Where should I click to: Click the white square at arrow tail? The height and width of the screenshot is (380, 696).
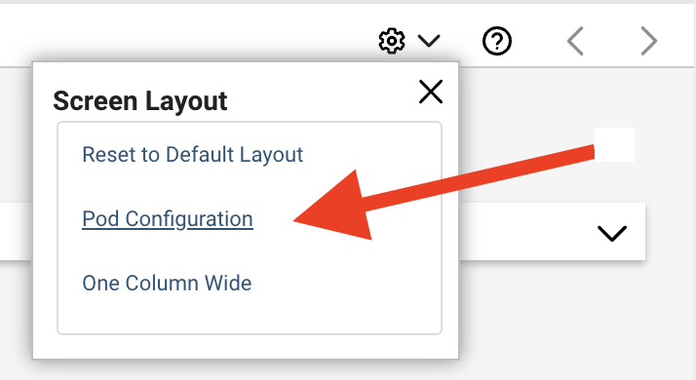pyautogui.click(x=614, y=145)
